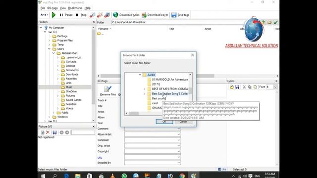Click the Encoded by input field

coord(153,163)
